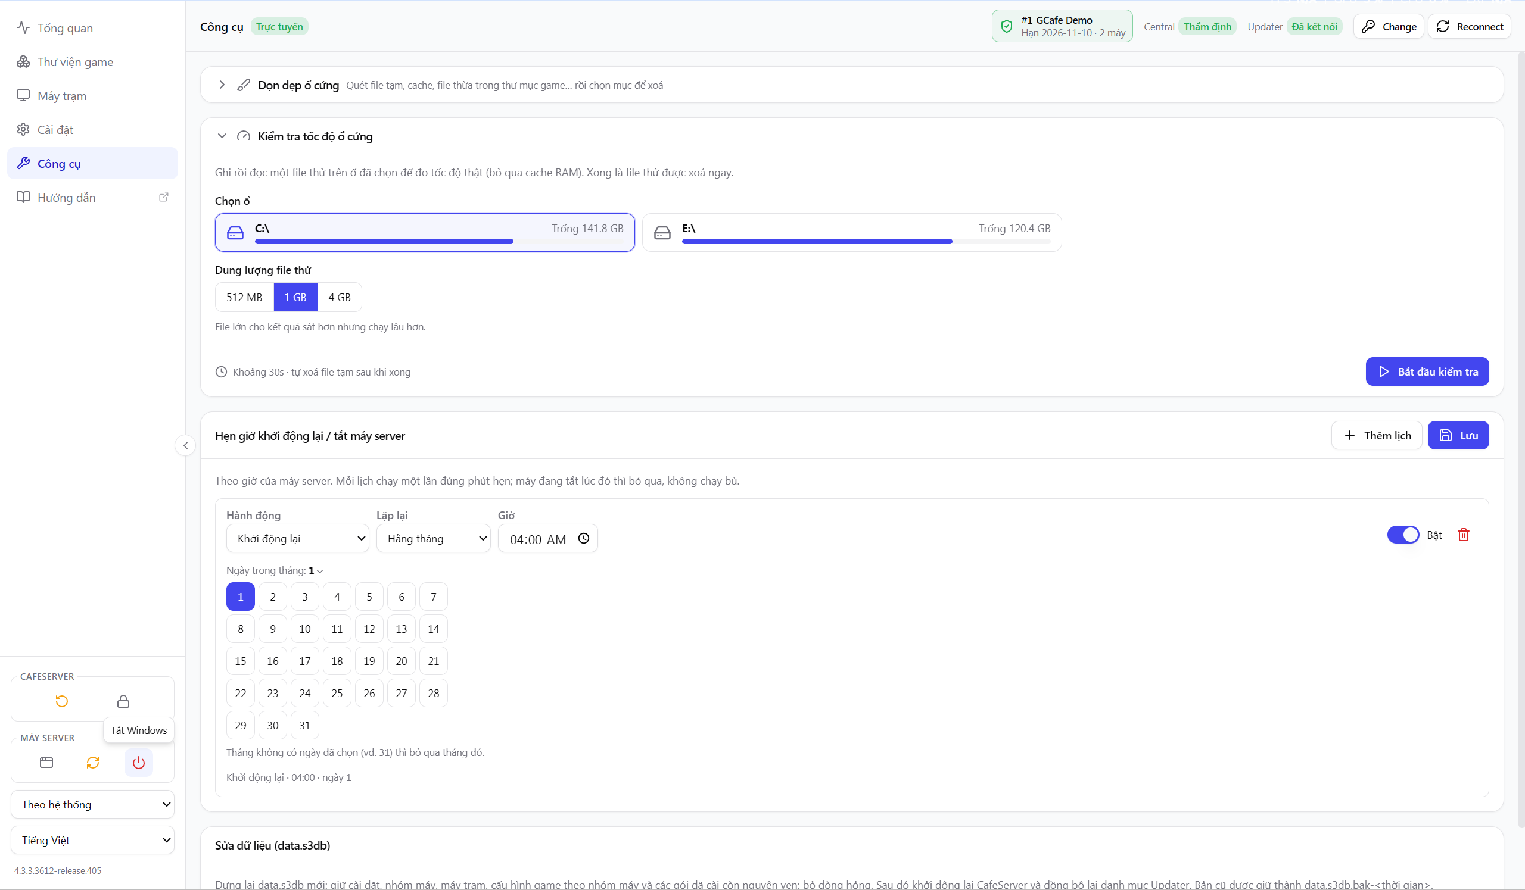Click the Thêm lịch button

pyautogui.click(x=1376, y=435)
